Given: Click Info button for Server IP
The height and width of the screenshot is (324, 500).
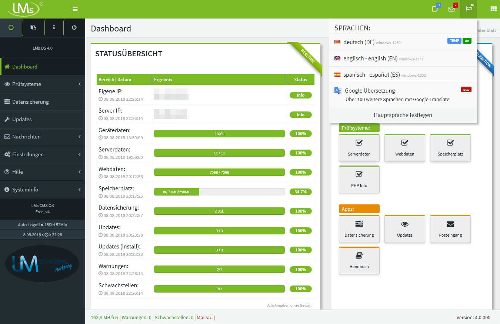Looking at the screenshot, I should pyautogui.click(x=301, y=115).
